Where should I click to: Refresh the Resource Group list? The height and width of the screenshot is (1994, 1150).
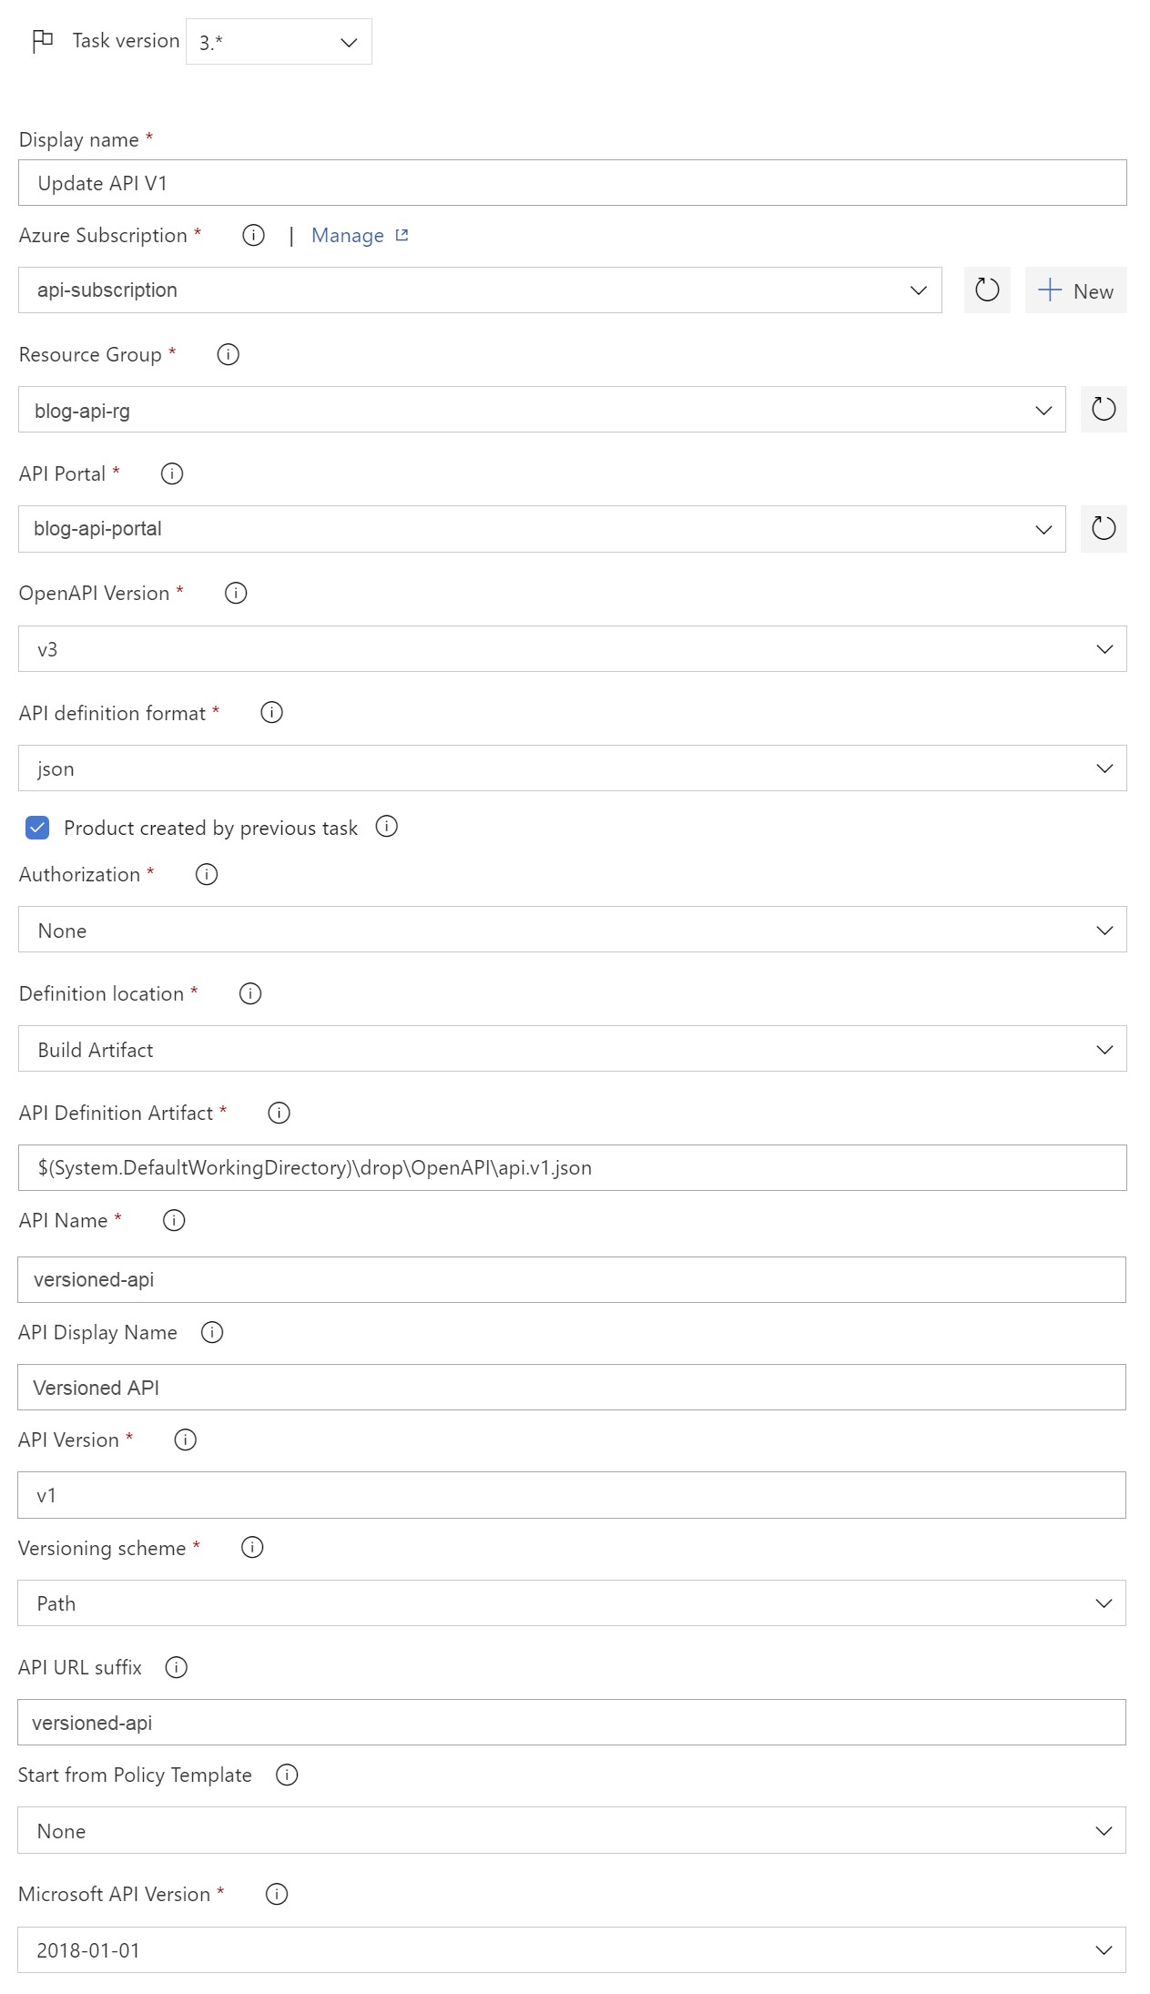pos(1103,409)
